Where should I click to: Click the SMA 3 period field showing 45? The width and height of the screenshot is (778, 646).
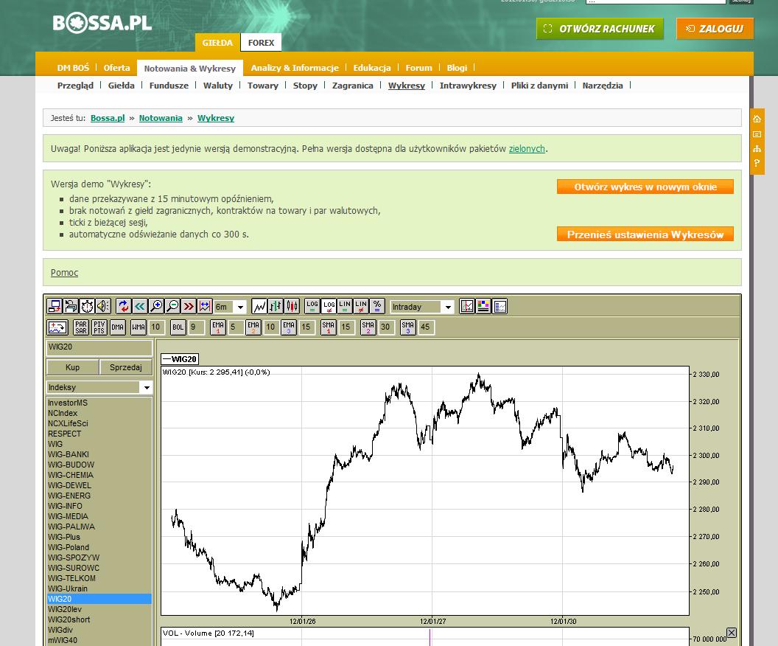[x=427, y=327]
